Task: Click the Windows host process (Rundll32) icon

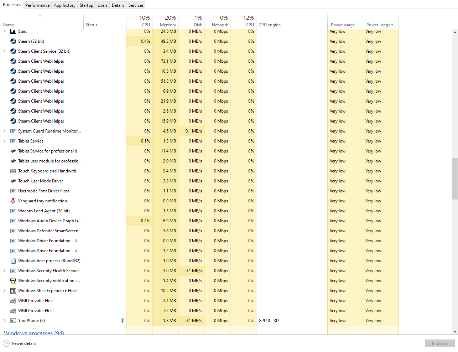Action: (13, 261)
